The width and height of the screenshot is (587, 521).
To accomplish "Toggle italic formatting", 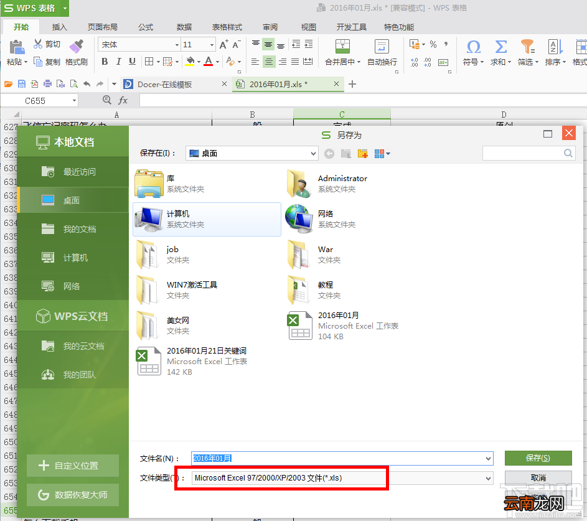I will tap(119, 62).
